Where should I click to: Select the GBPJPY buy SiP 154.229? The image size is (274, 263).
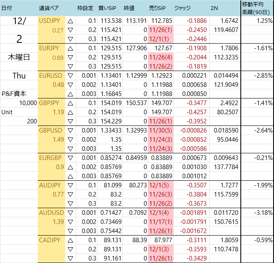point(110,121)
